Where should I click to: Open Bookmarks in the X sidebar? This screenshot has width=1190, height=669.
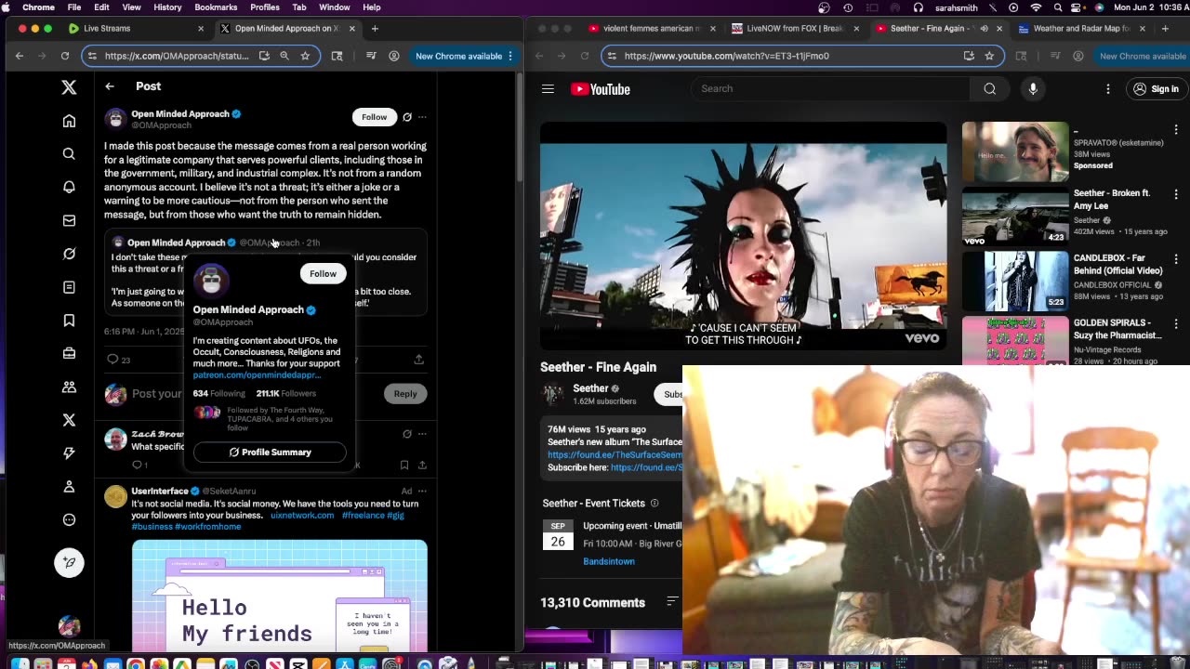coord(69,321)
